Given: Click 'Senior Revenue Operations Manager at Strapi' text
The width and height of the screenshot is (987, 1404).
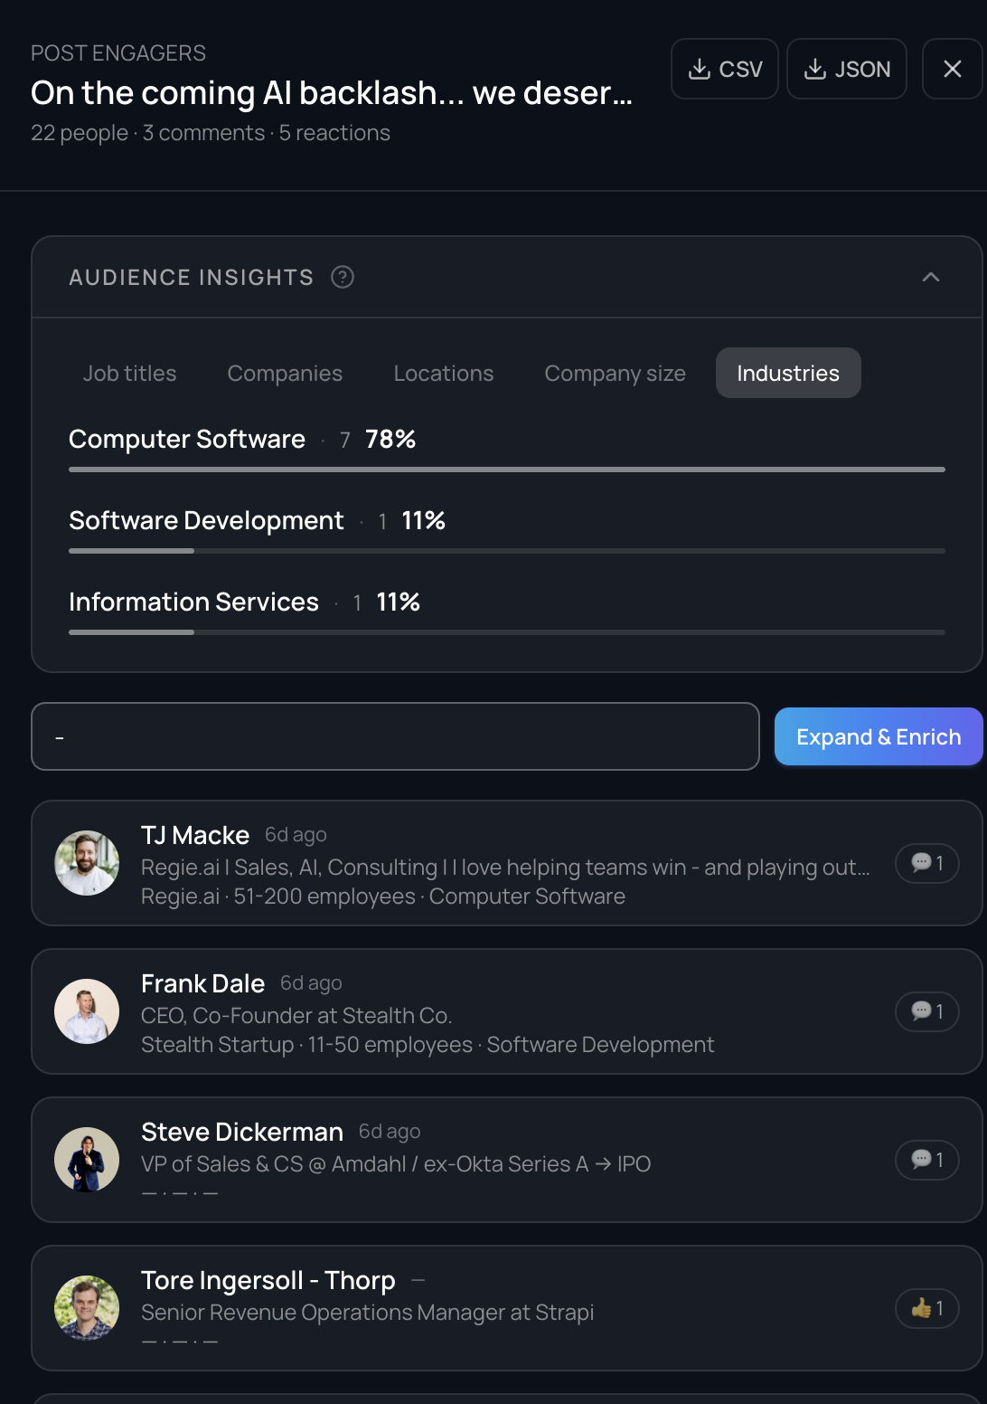Looking at the screenshot, I should (x=368, y=1313).
